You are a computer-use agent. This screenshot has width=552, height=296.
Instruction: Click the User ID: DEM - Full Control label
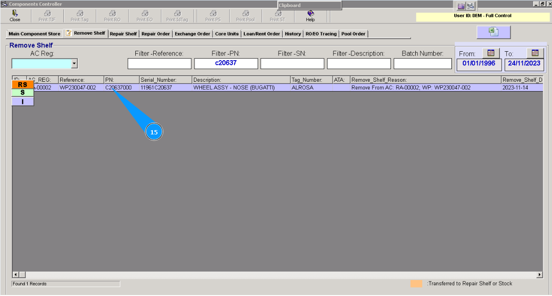482,16
